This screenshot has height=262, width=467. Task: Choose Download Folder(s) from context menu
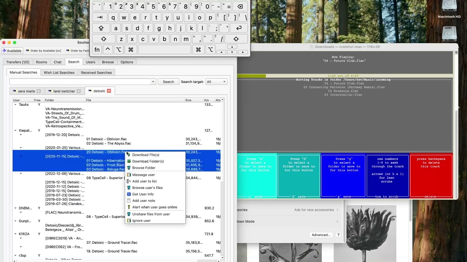[x=155, y=161]
